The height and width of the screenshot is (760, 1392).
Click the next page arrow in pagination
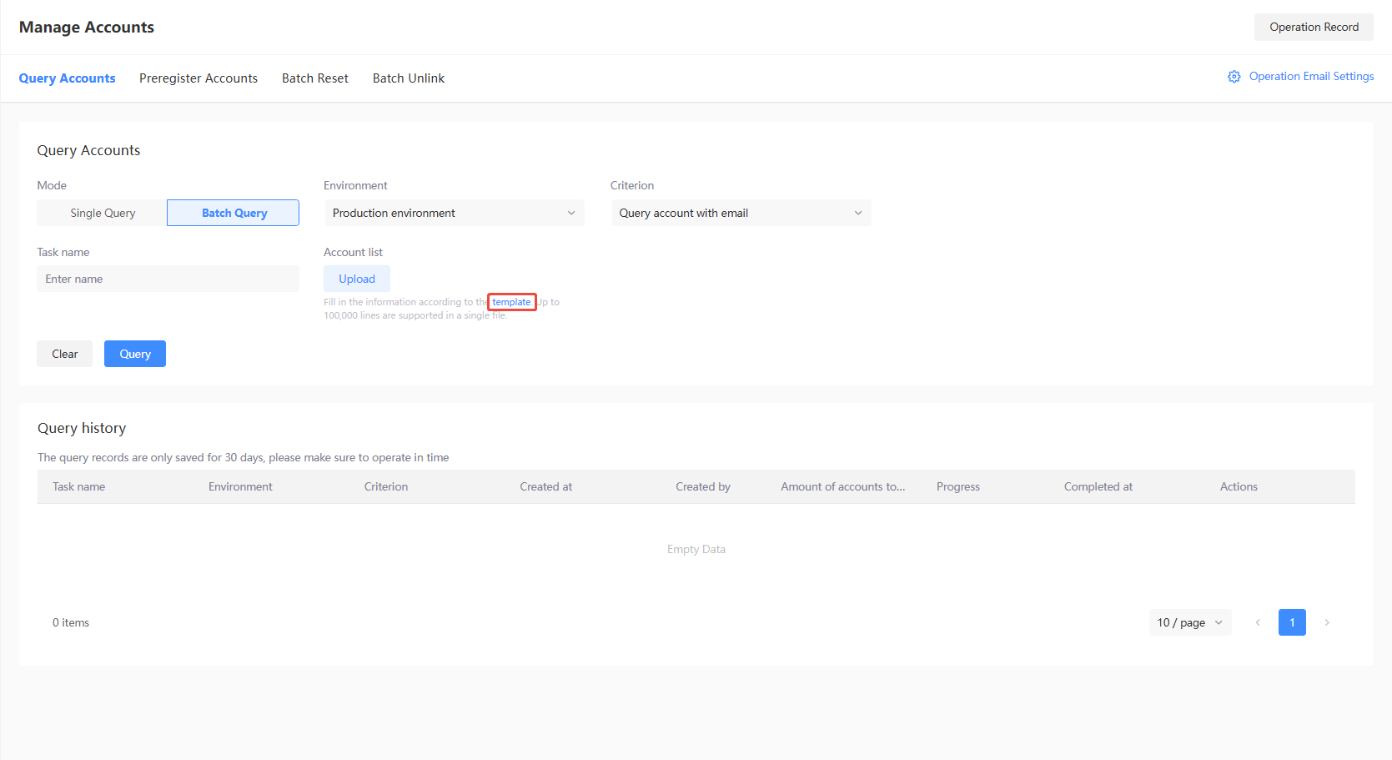(x=1327, y=622)
